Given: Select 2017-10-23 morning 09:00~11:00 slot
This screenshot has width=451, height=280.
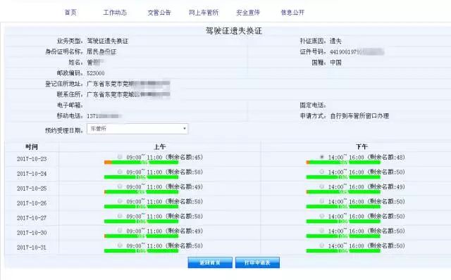Looking at the screenshot, I should [x=120, y=157].
